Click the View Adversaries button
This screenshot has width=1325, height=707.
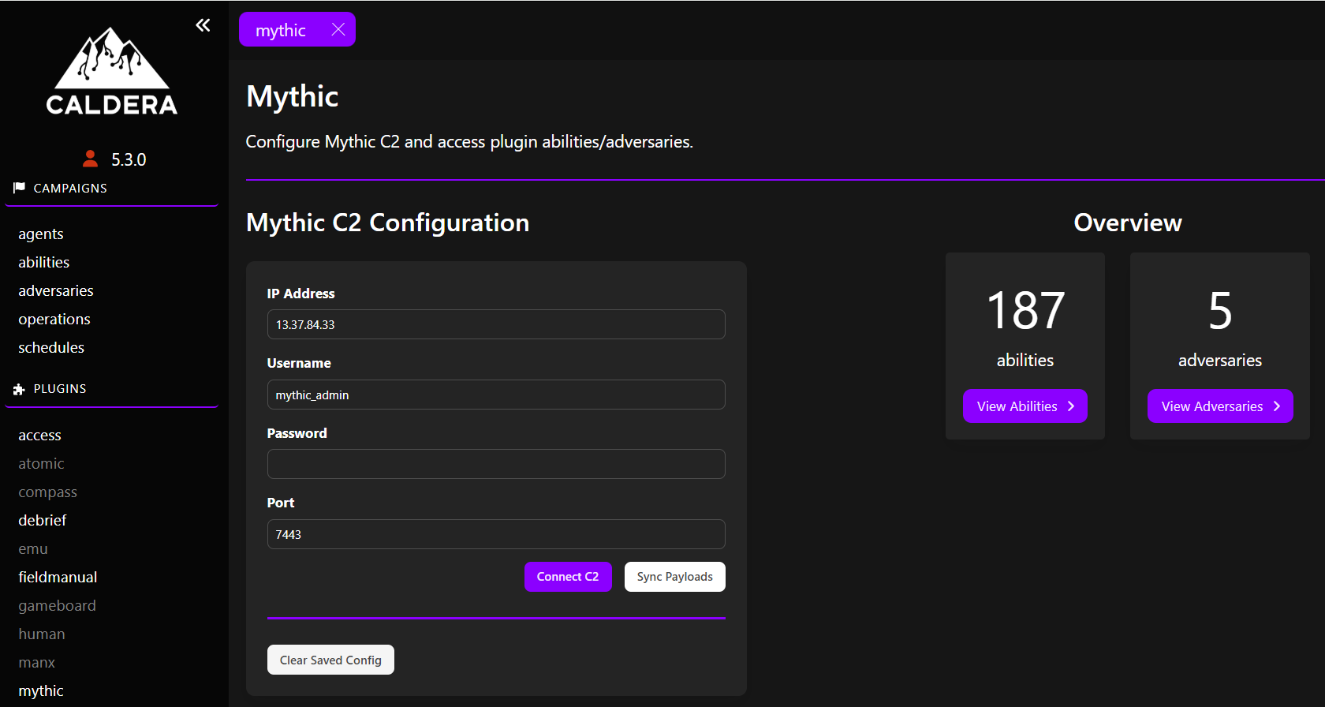coord(1220,406)
